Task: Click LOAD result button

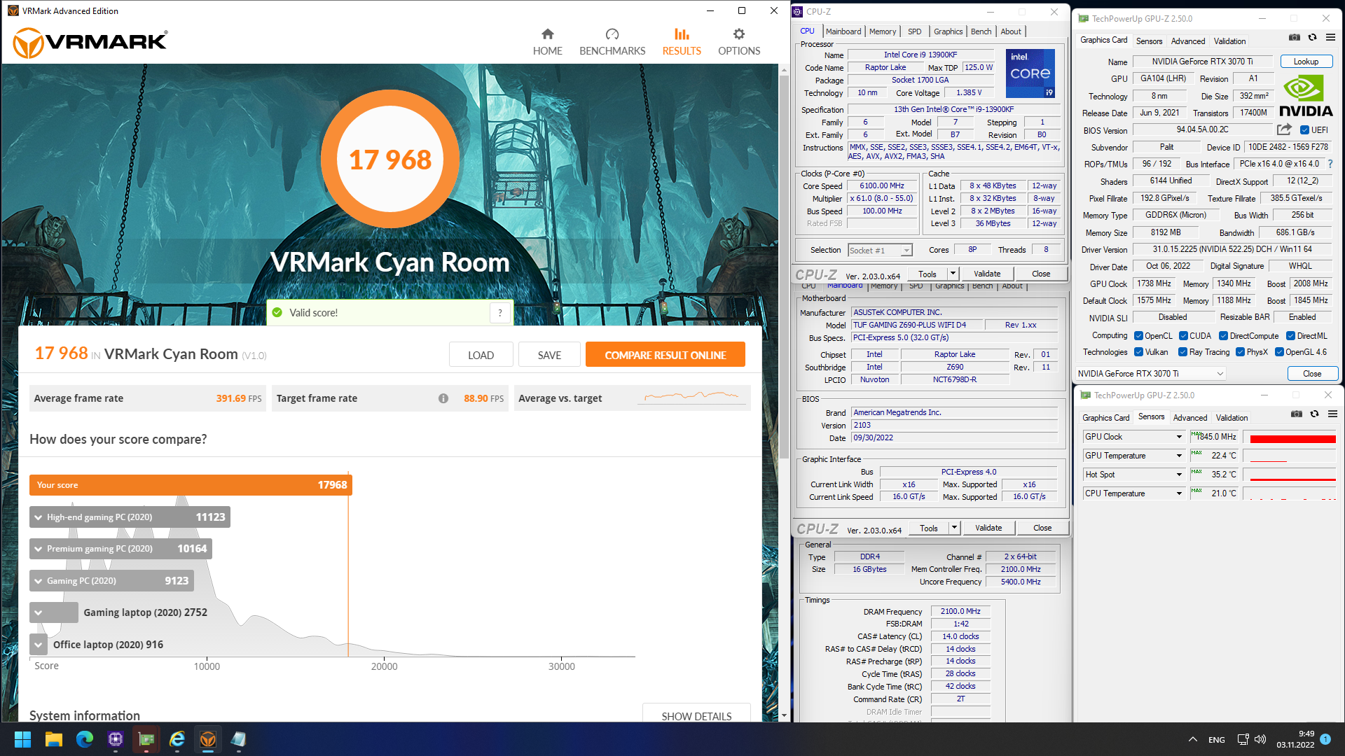Action: coord(481,355)
